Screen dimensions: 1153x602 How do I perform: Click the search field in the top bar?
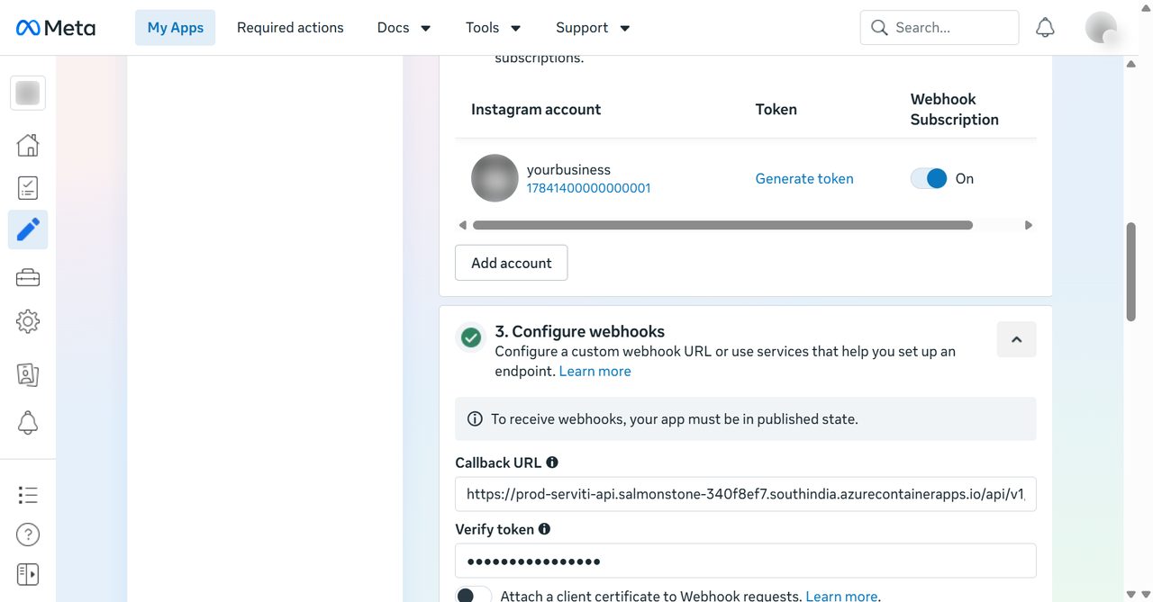(x=940, y=28)
